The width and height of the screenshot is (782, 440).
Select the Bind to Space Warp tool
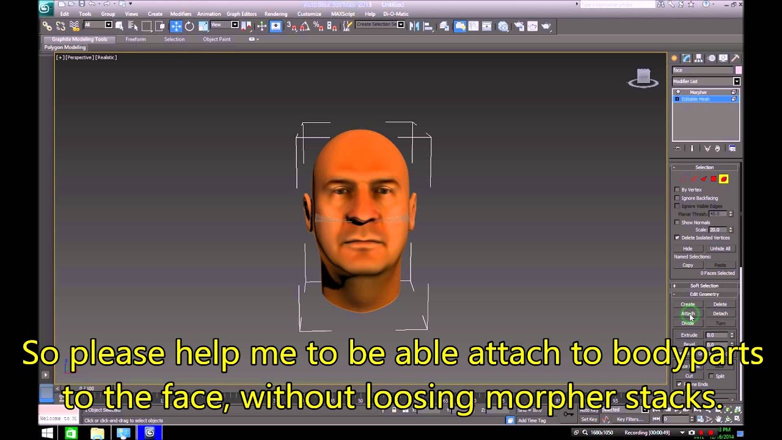74,26
